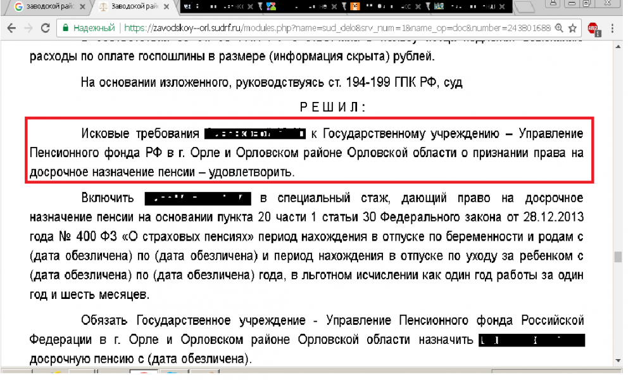
Task: Open Chrome's three-dot menu
Action: [x=612, y=28]
